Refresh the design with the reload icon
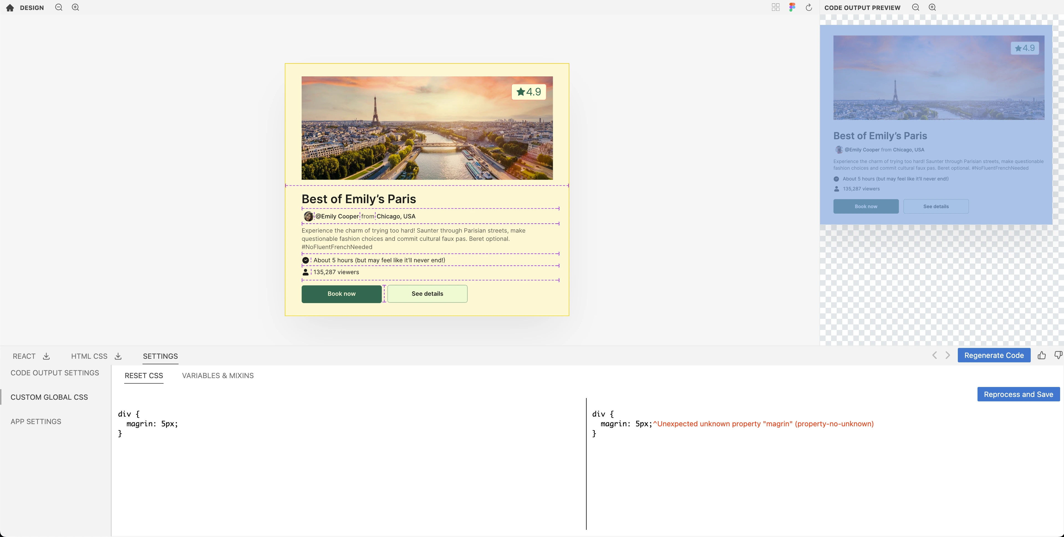 [x=809, y=7]
